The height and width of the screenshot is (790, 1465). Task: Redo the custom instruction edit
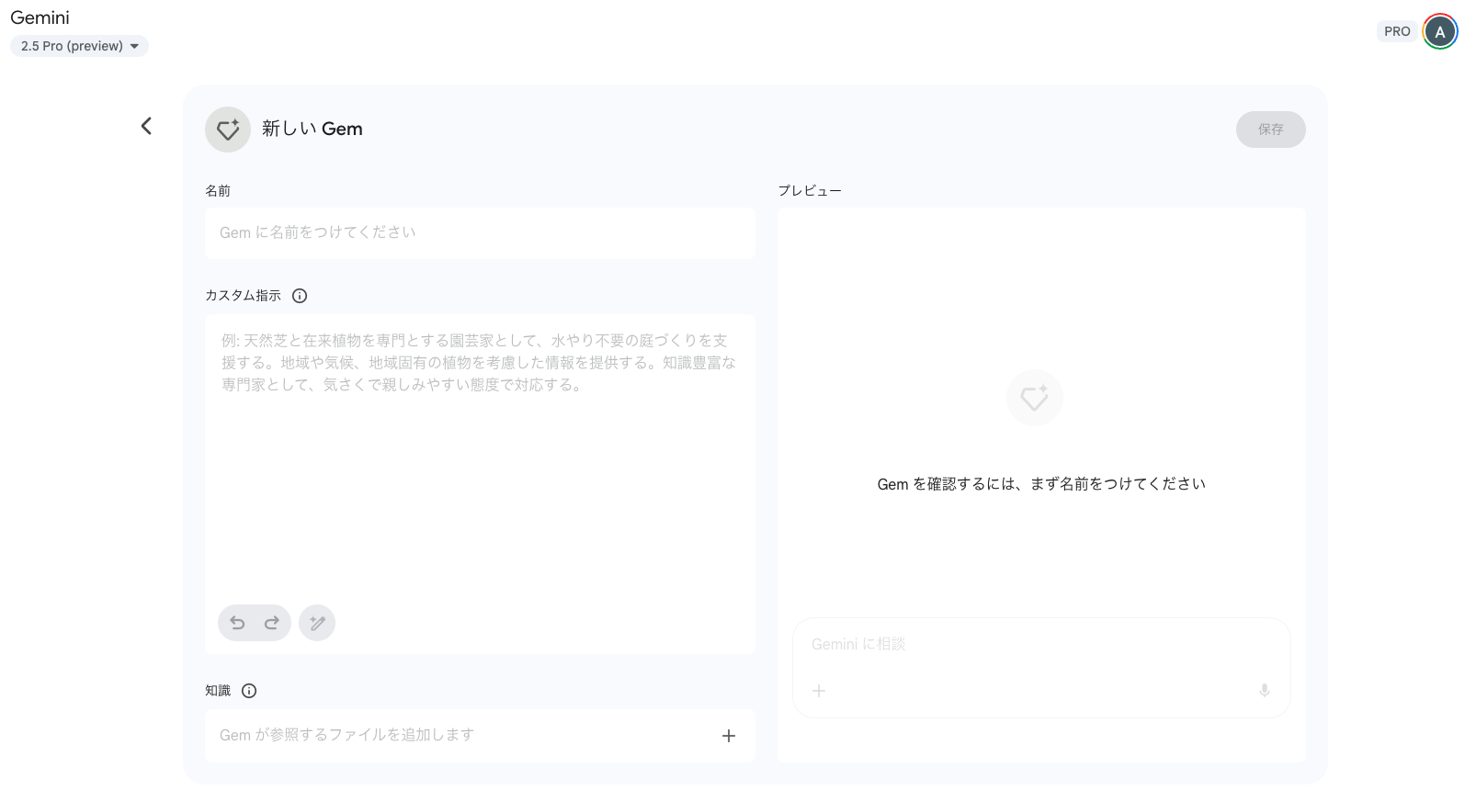pos(272,623)
